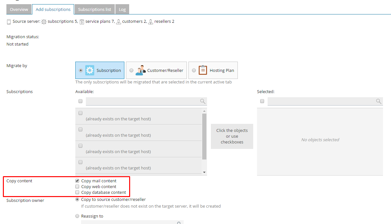Screen dimensions: 391x224
Task: Click search magnifier in Available filter
Action: click(x=203, y=101)
